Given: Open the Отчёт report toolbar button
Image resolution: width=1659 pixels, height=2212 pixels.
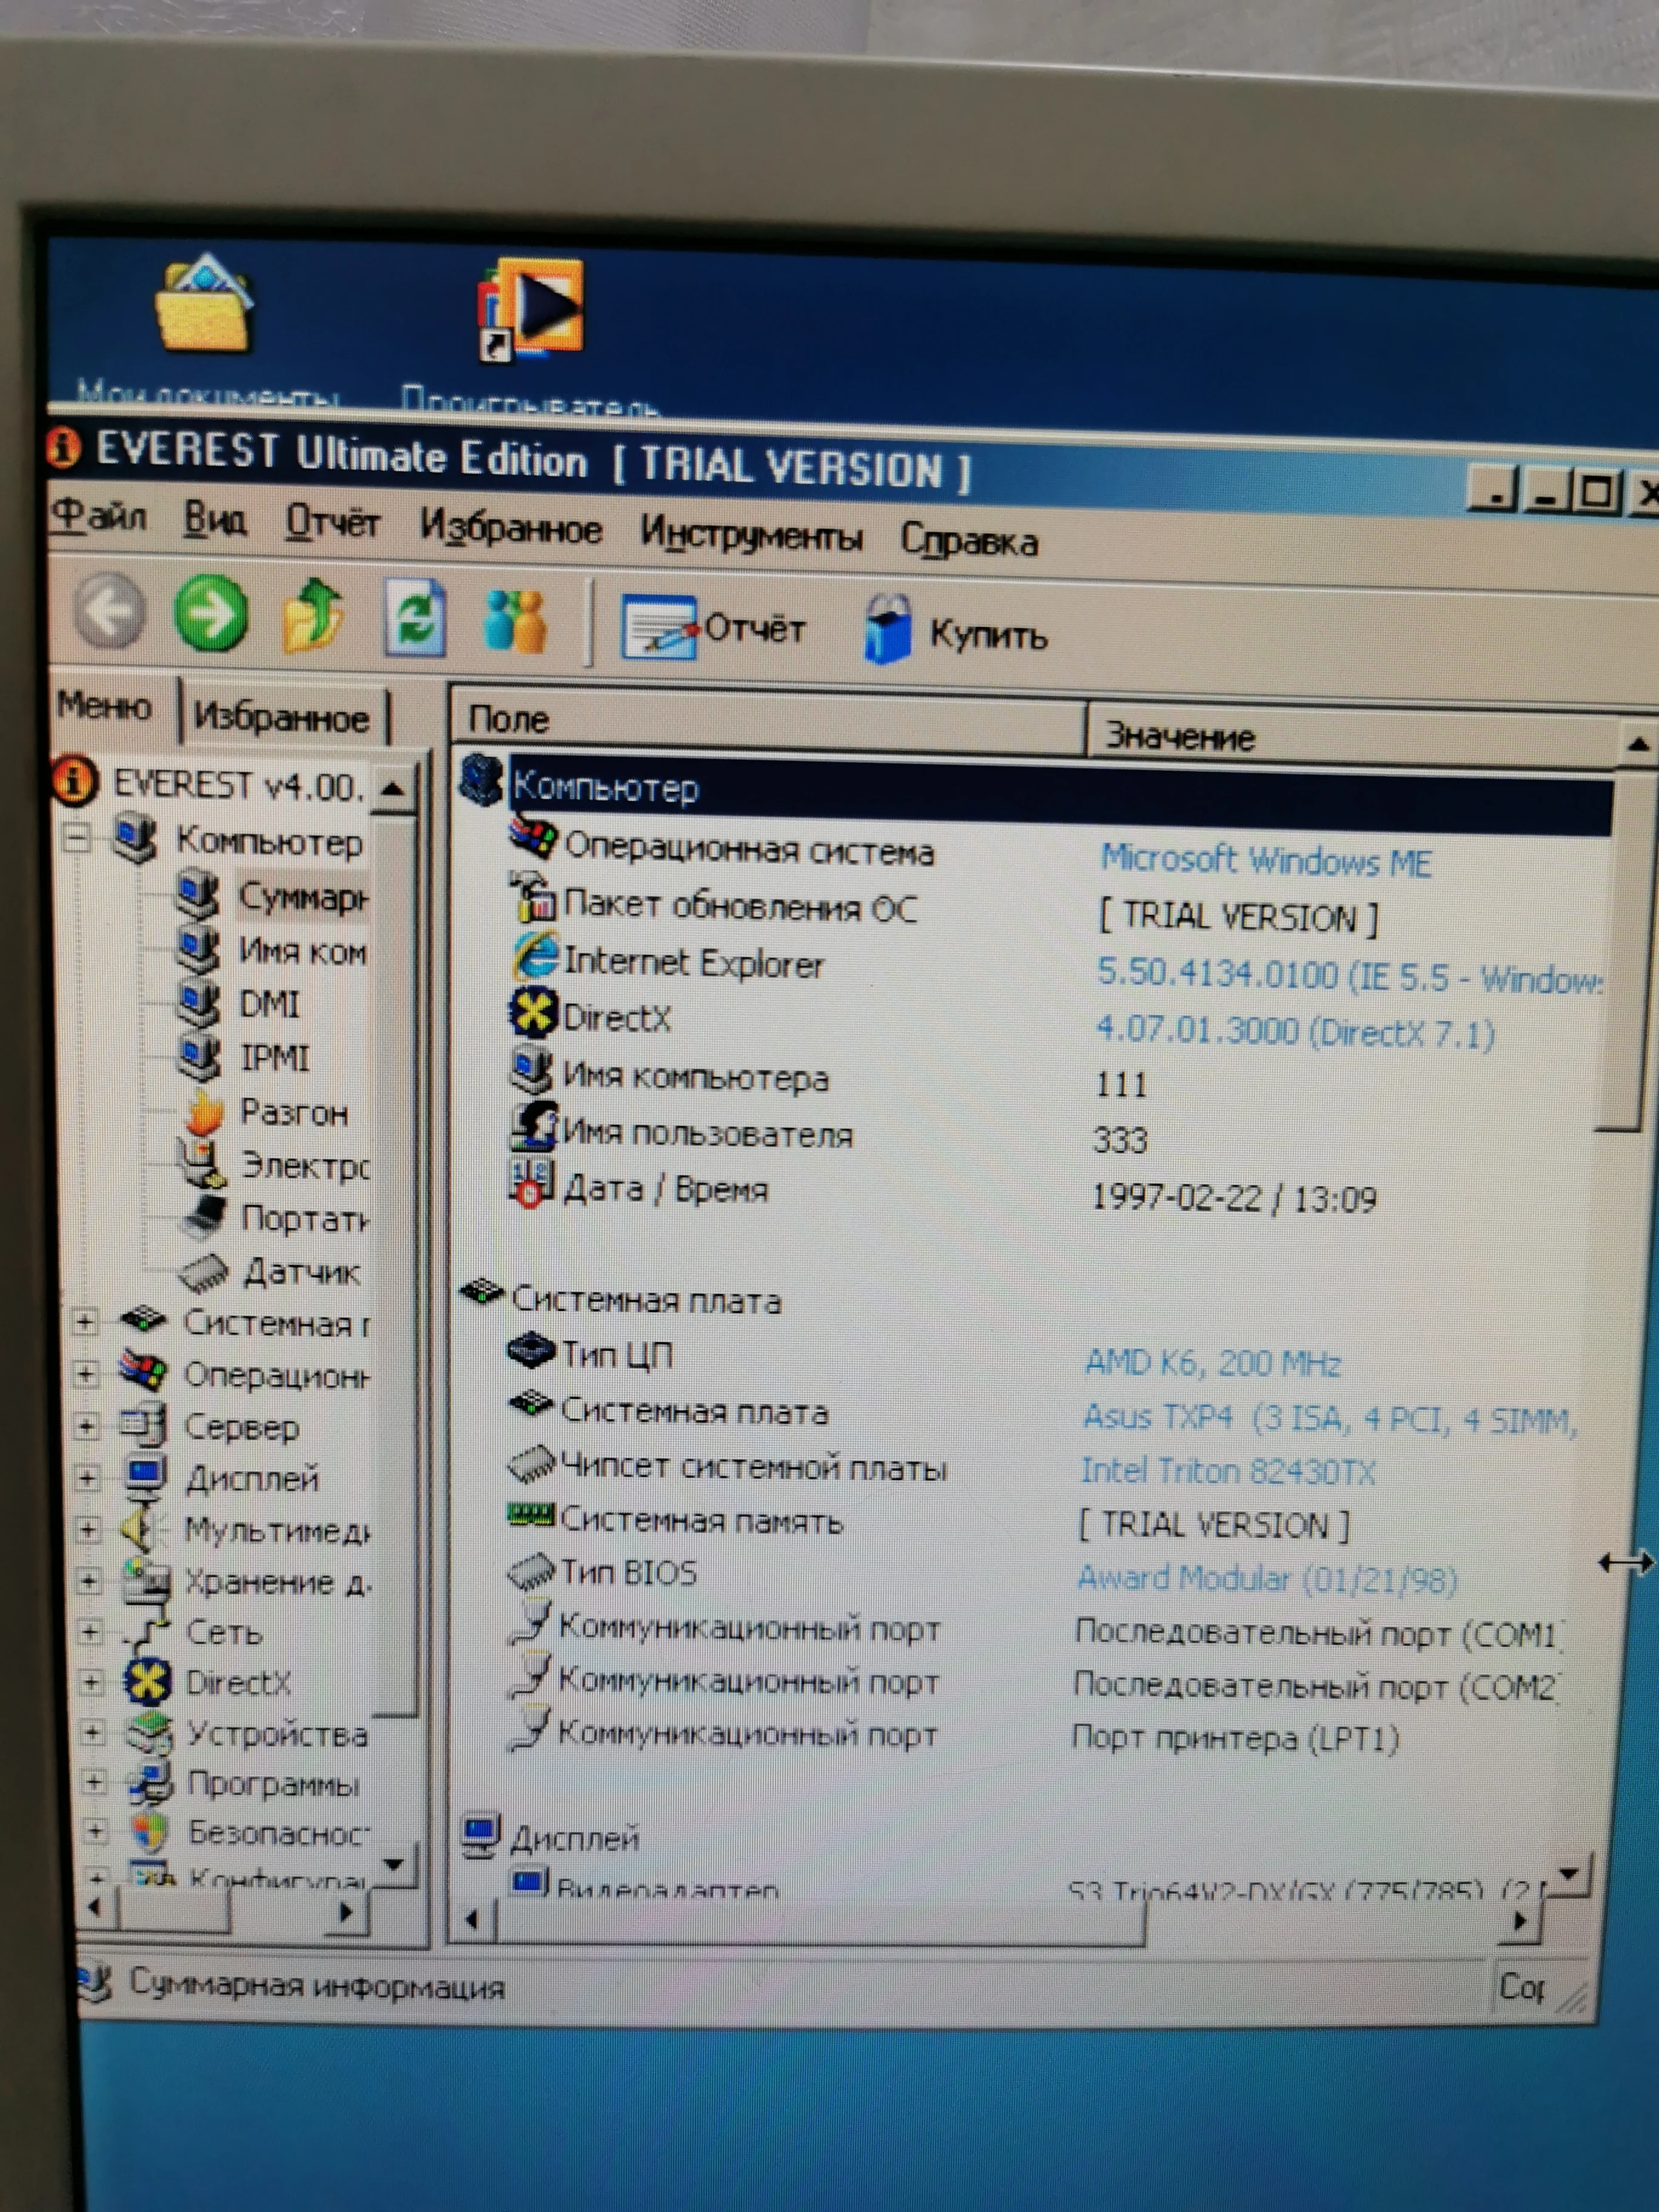Looking at the screenshot, I should pos(713,628).
